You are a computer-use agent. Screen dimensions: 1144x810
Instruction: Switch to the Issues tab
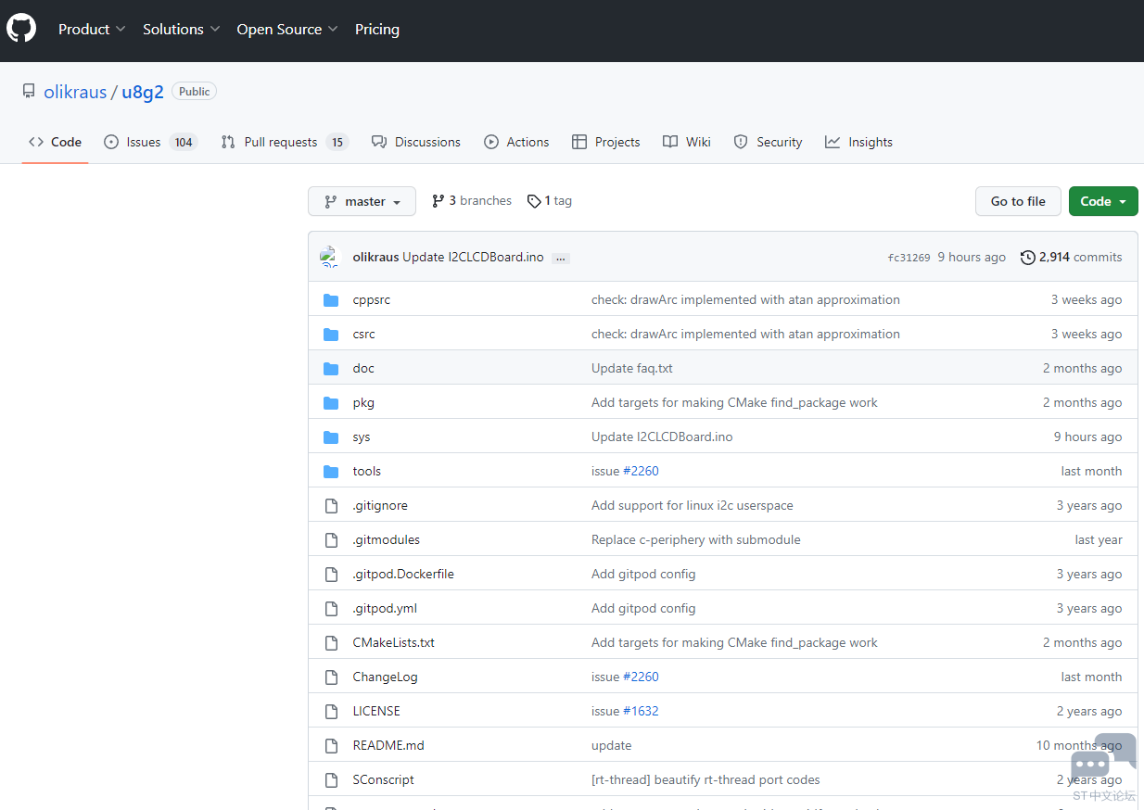150,142
